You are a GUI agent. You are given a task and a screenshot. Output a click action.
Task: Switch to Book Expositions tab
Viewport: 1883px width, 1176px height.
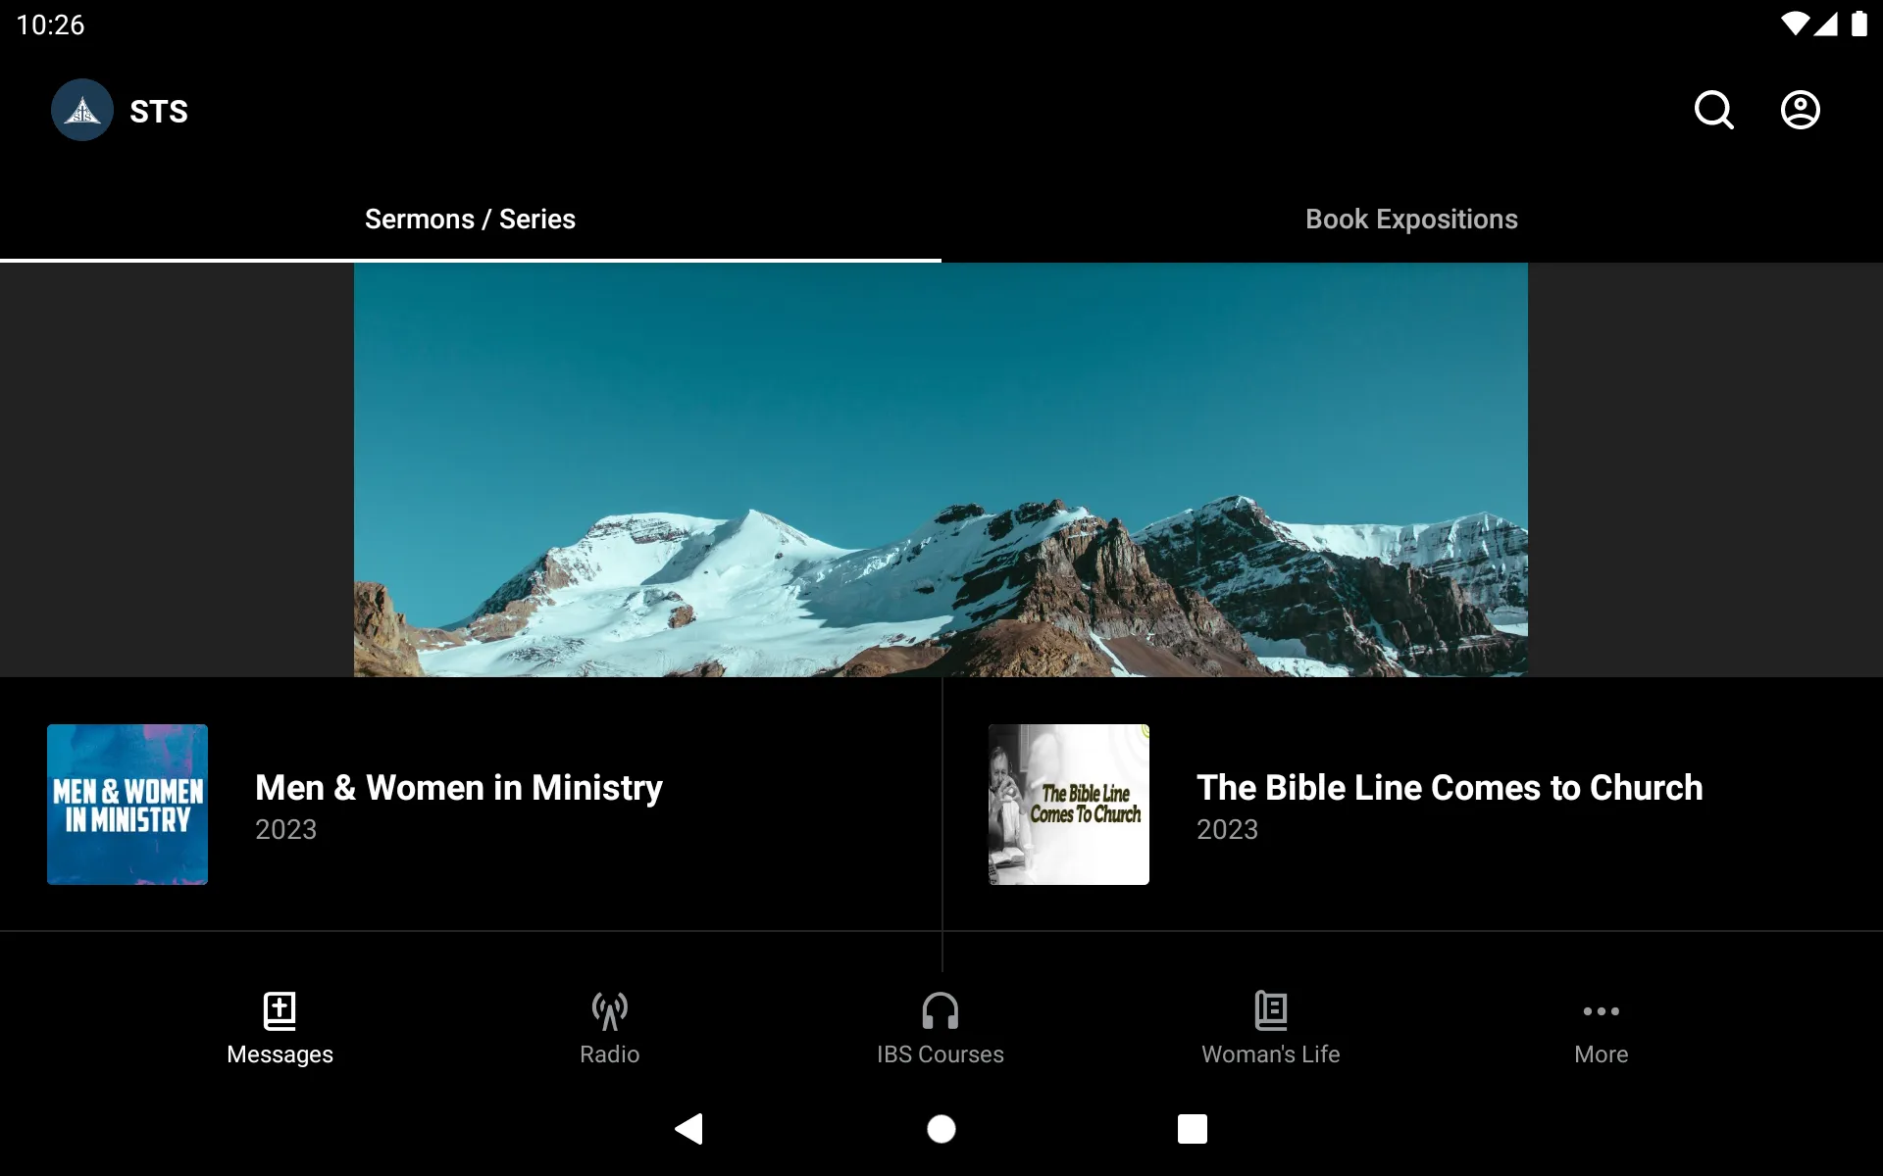click(1410, 220)
